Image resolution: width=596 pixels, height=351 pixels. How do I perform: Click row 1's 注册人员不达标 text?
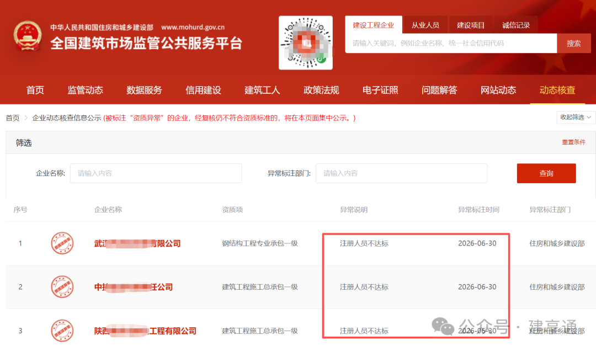[364, 243]
